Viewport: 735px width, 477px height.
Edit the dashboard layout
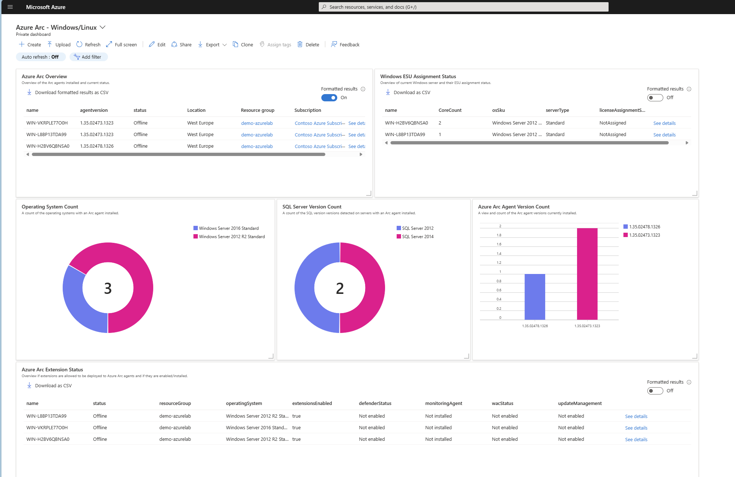157,44
